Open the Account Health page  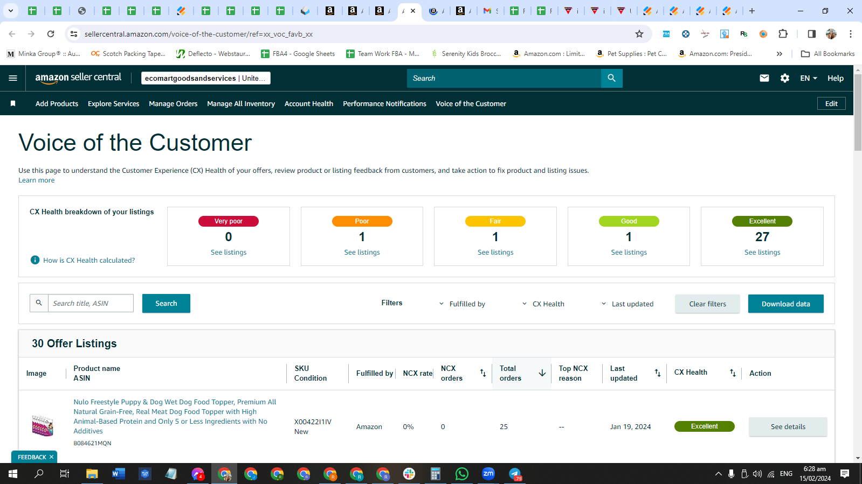(309, 103)
